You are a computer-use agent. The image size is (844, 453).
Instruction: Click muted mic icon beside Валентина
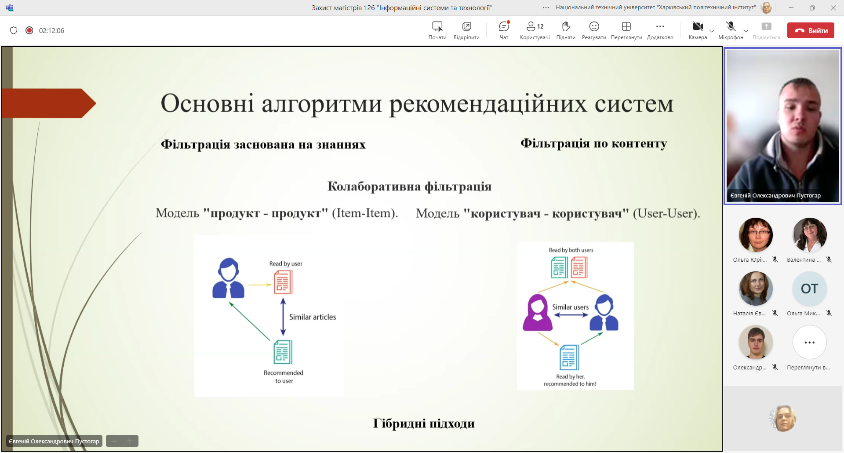click(x=829, y=259)
